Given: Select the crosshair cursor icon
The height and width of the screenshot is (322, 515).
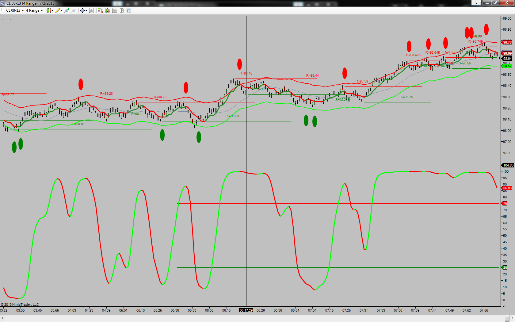Looking at the screenshot, I should point(82,10).
